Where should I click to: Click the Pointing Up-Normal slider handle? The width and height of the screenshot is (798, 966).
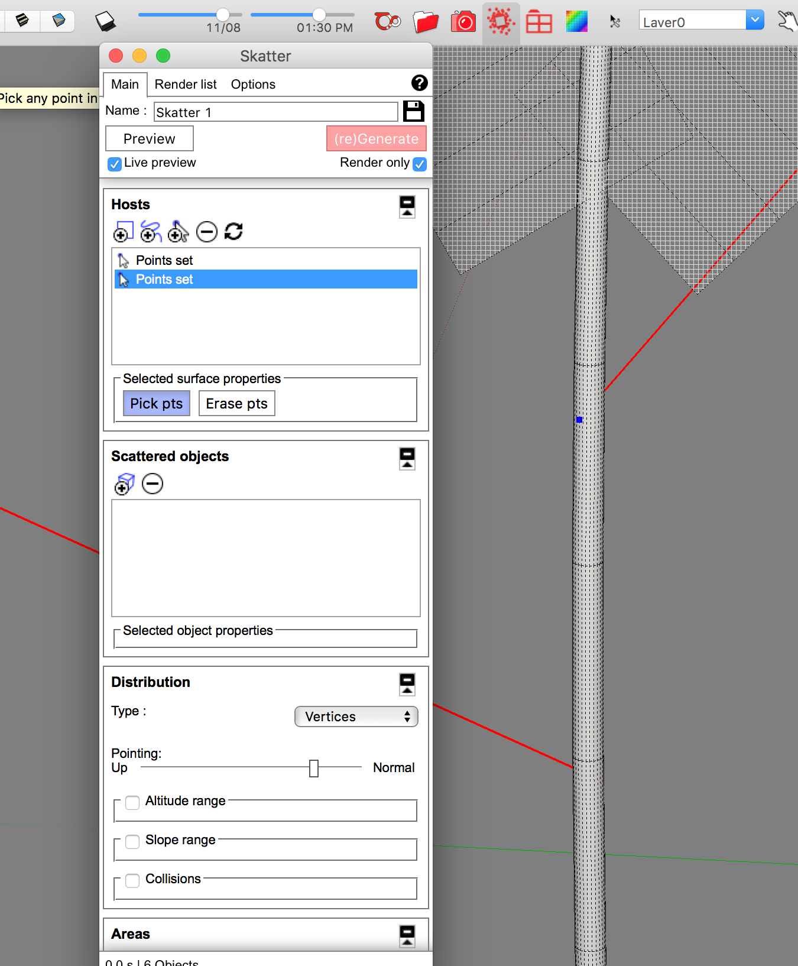(x=314, y=769)
